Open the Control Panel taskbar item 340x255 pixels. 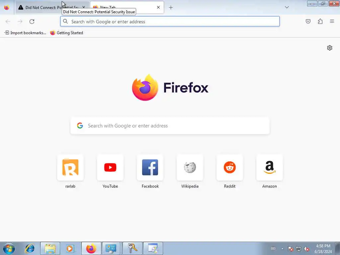(x=111, y=248)
